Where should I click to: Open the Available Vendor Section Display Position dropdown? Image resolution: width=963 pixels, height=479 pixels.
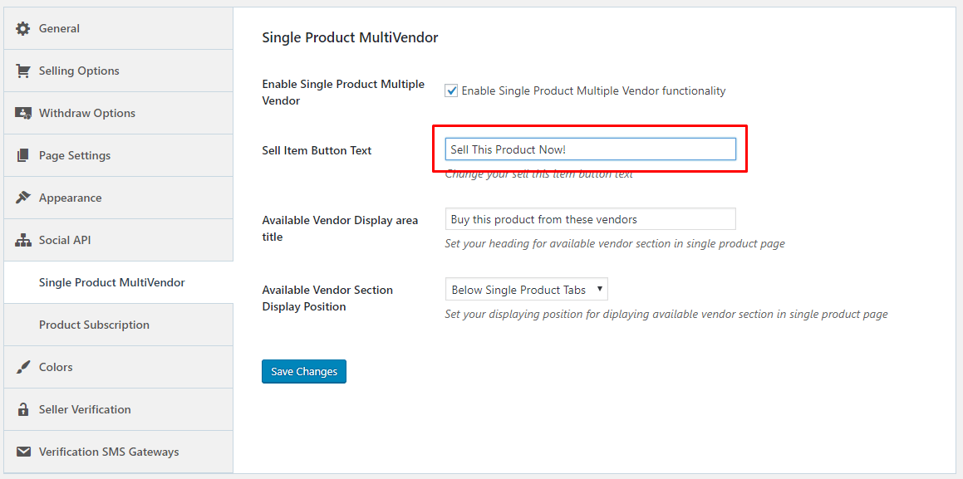pos(526,288)
